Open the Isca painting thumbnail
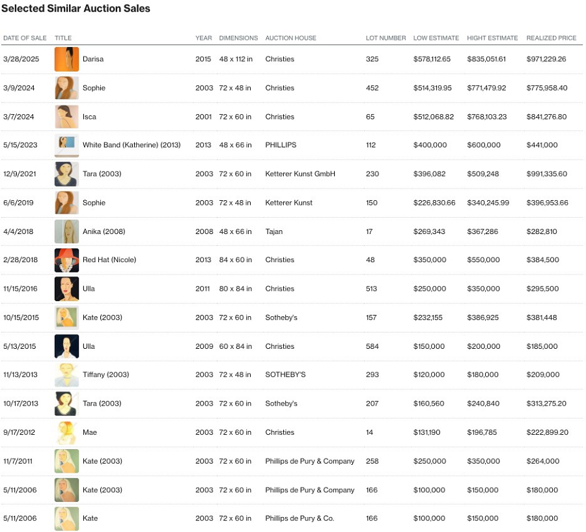The height and width of the screenshot is (532, 586). point(66,117)
